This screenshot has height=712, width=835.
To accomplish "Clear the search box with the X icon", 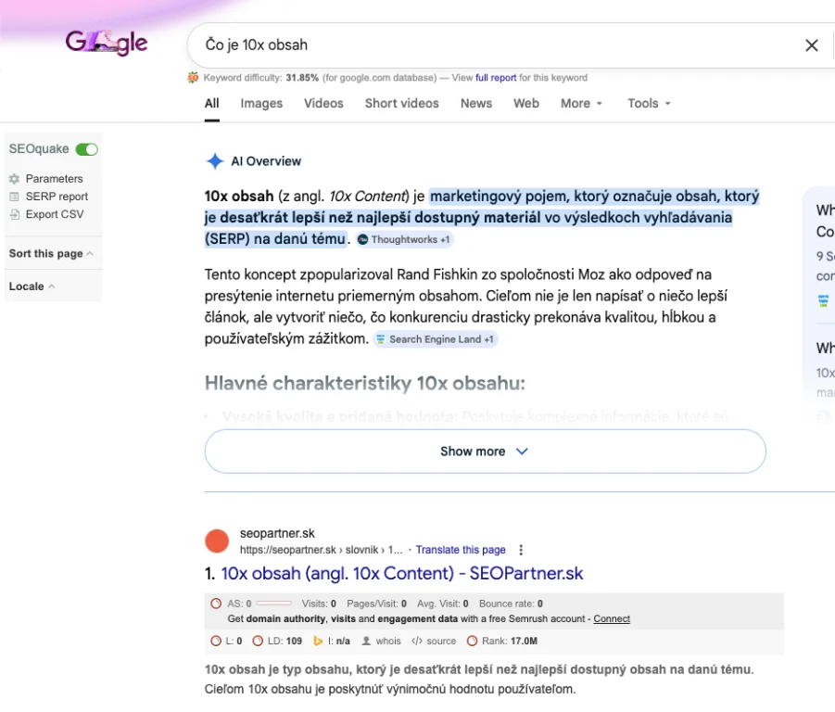I will [811, 45].
